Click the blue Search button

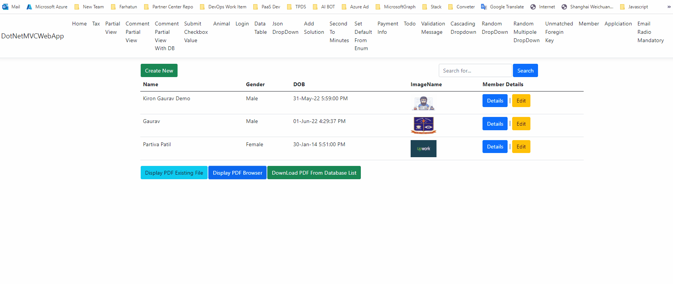click(525, 71)
